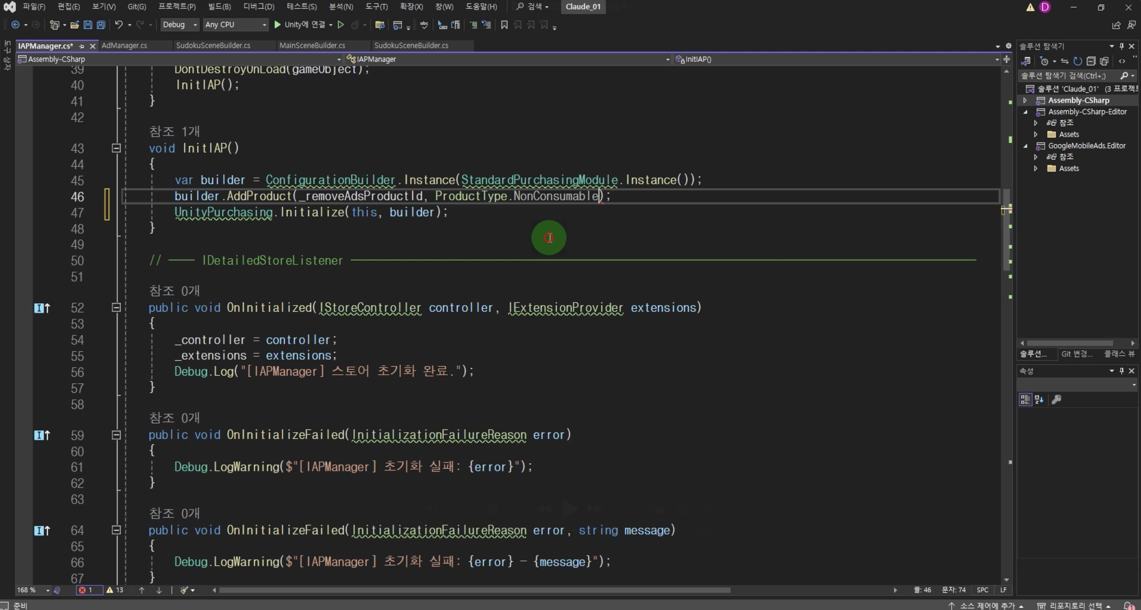Expand the Assembly-CSharp project node
The image size is (1141, 610).
pos(1025,100)
